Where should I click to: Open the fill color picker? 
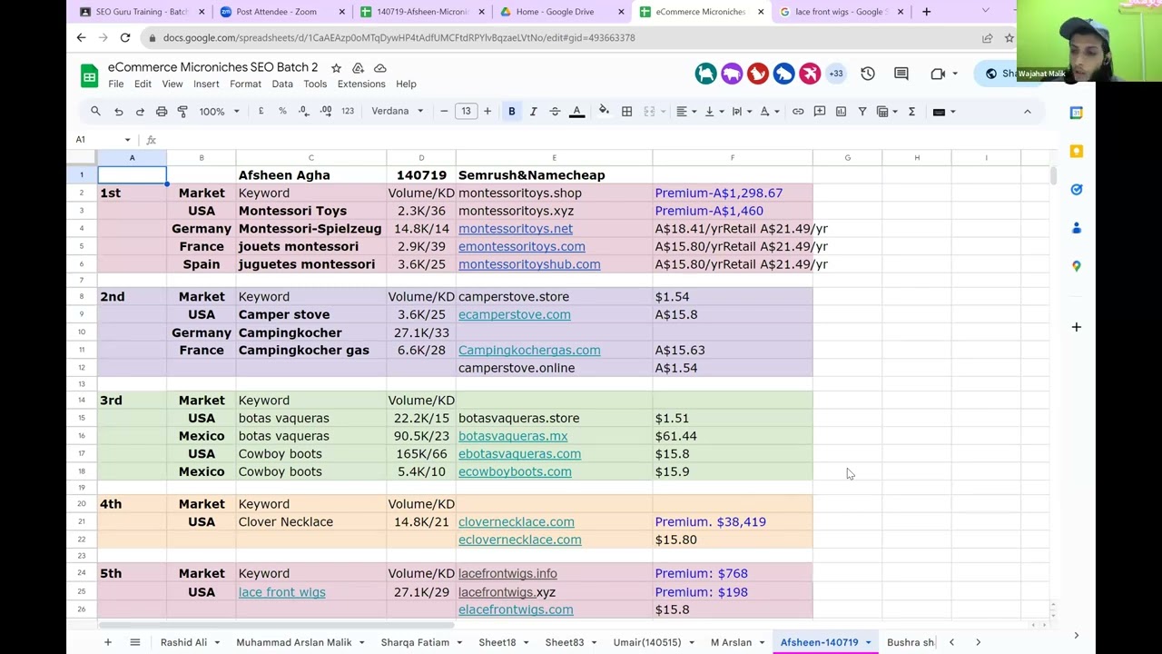(x=604, y=112)
